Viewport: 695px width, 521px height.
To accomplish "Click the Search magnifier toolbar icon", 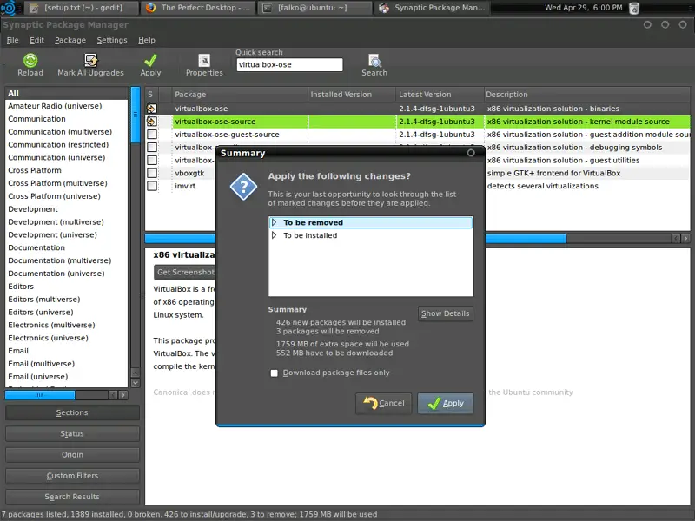I will (374, 61).
